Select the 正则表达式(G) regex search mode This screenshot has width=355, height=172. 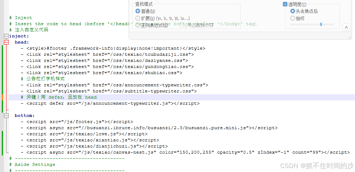pos(138,25)
